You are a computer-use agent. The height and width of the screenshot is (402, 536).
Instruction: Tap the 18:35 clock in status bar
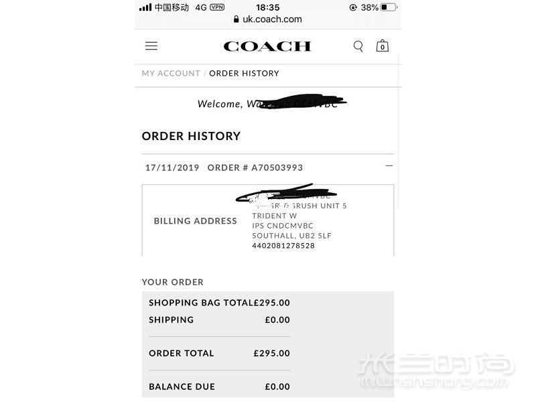(267, 7)
